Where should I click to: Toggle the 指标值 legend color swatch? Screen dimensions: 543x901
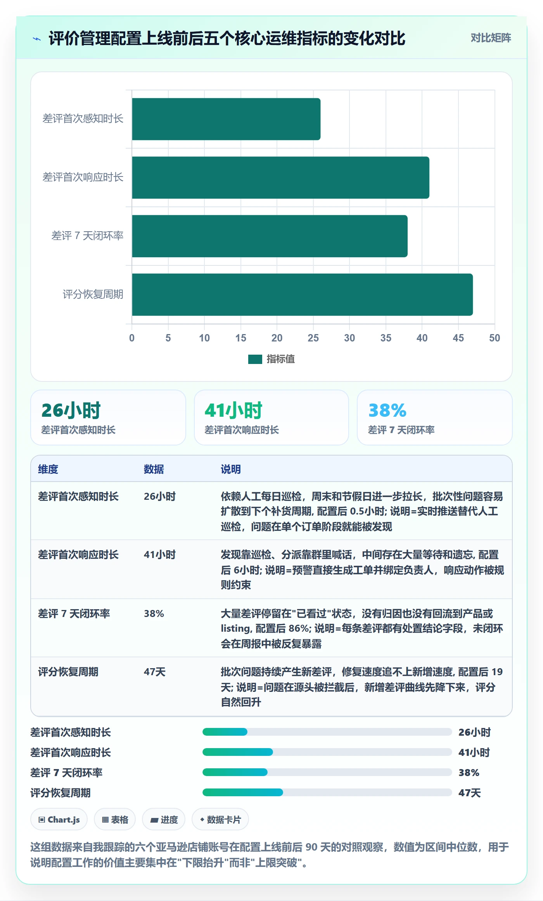coord(255,359)
